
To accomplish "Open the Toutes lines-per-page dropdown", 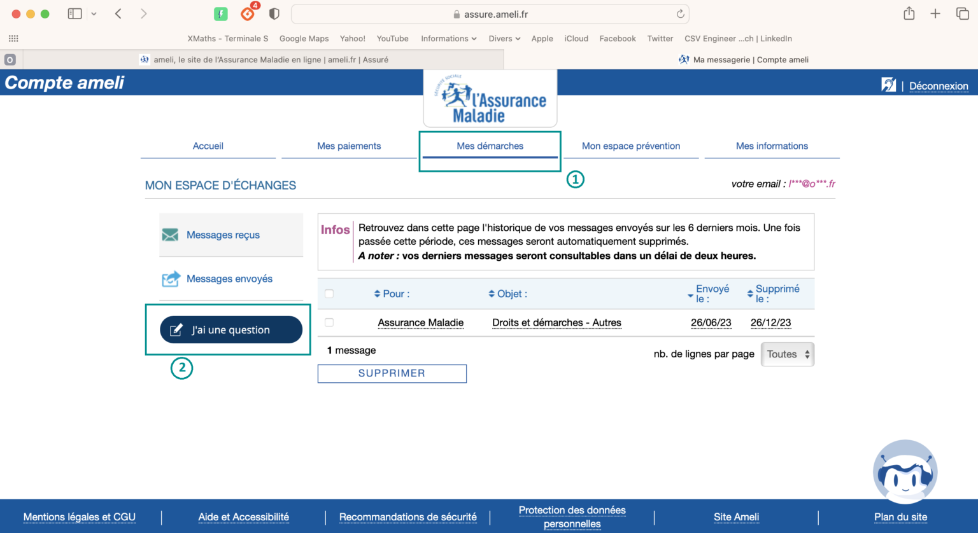I will (788, 354).
